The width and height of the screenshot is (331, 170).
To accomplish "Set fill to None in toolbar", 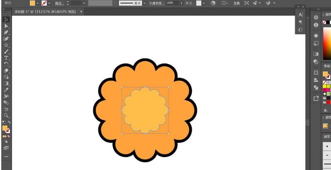I will [9, 136].
